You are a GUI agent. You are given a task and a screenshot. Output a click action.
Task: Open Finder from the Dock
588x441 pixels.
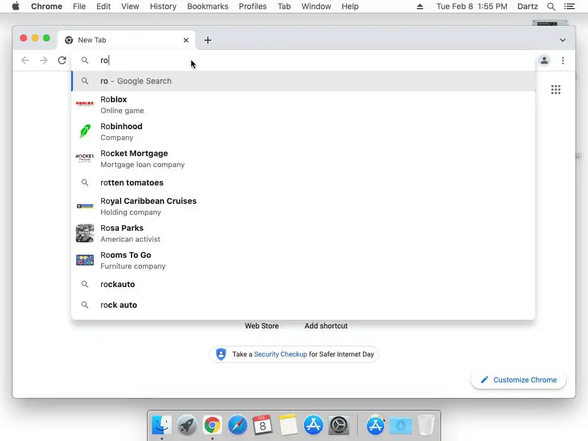coord(161,425)
